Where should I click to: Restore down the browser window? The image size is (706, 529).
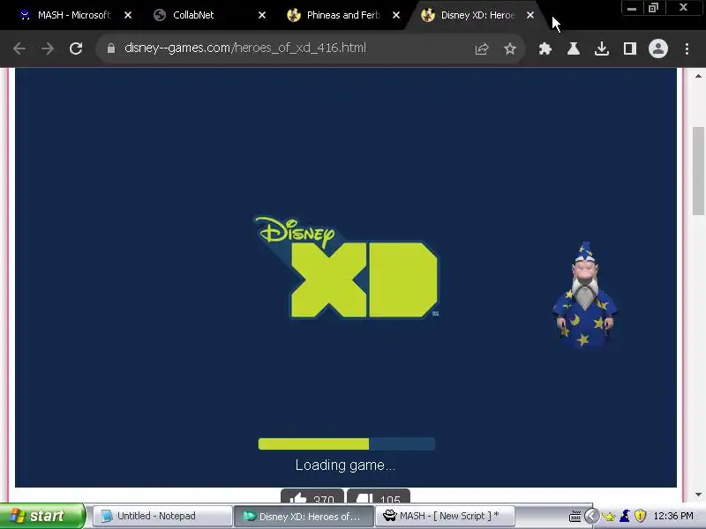(x=653, y=8)
